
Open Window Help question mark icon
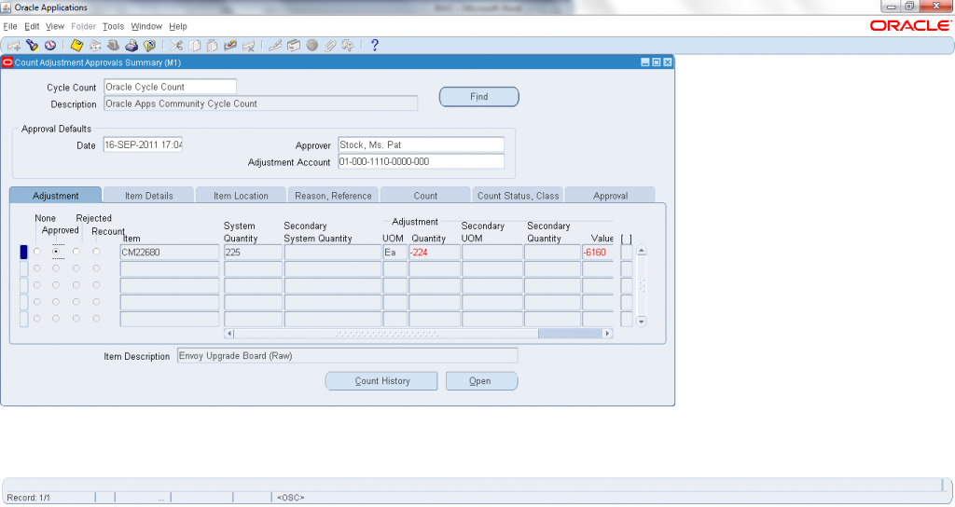(375, 45)
